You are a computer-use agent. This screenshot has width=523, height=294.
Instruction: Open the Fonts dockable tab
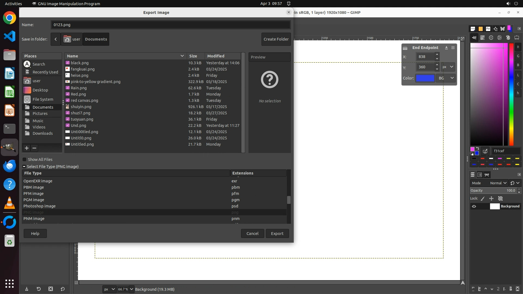pyautogui.click(x=488, y=29)
